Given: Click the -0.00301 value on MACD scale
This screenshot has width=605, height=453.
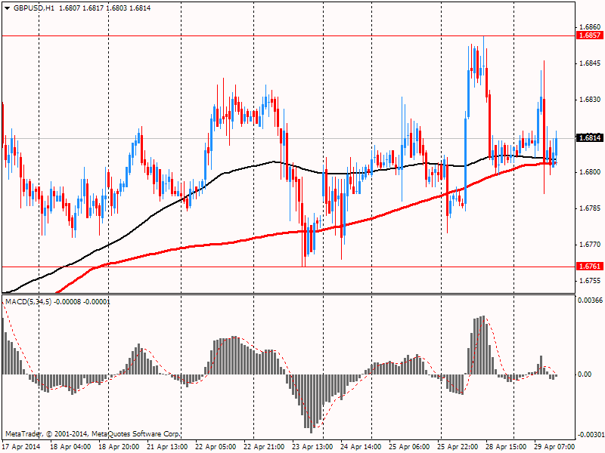Looking at the screenshot, I should coord(590,435).
